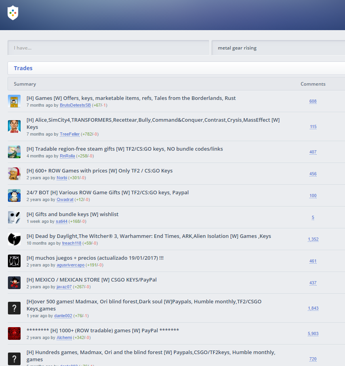Focus the 'I have...' search field
The width and height of the screenshot is (345, 366).
(x=109, y=48)
